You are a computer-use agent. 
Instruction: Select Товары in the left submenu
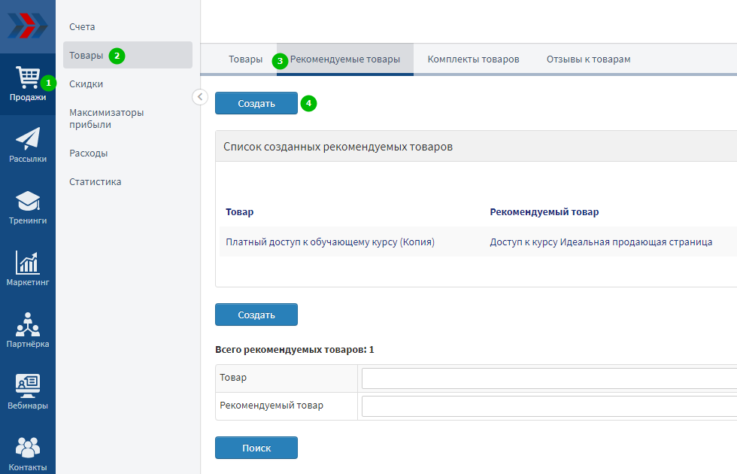pyautogui.click(x=86, y=56)
